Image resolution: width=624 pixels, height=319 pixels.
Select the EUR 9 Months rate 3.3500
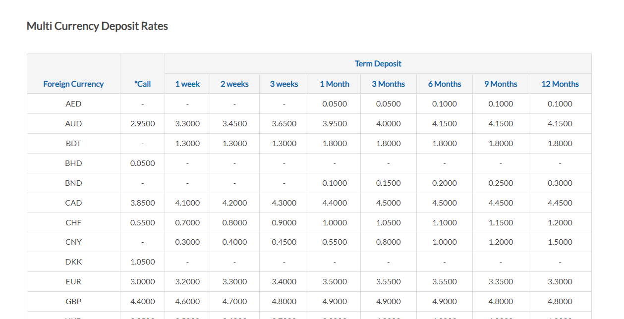tap(501, 281)
